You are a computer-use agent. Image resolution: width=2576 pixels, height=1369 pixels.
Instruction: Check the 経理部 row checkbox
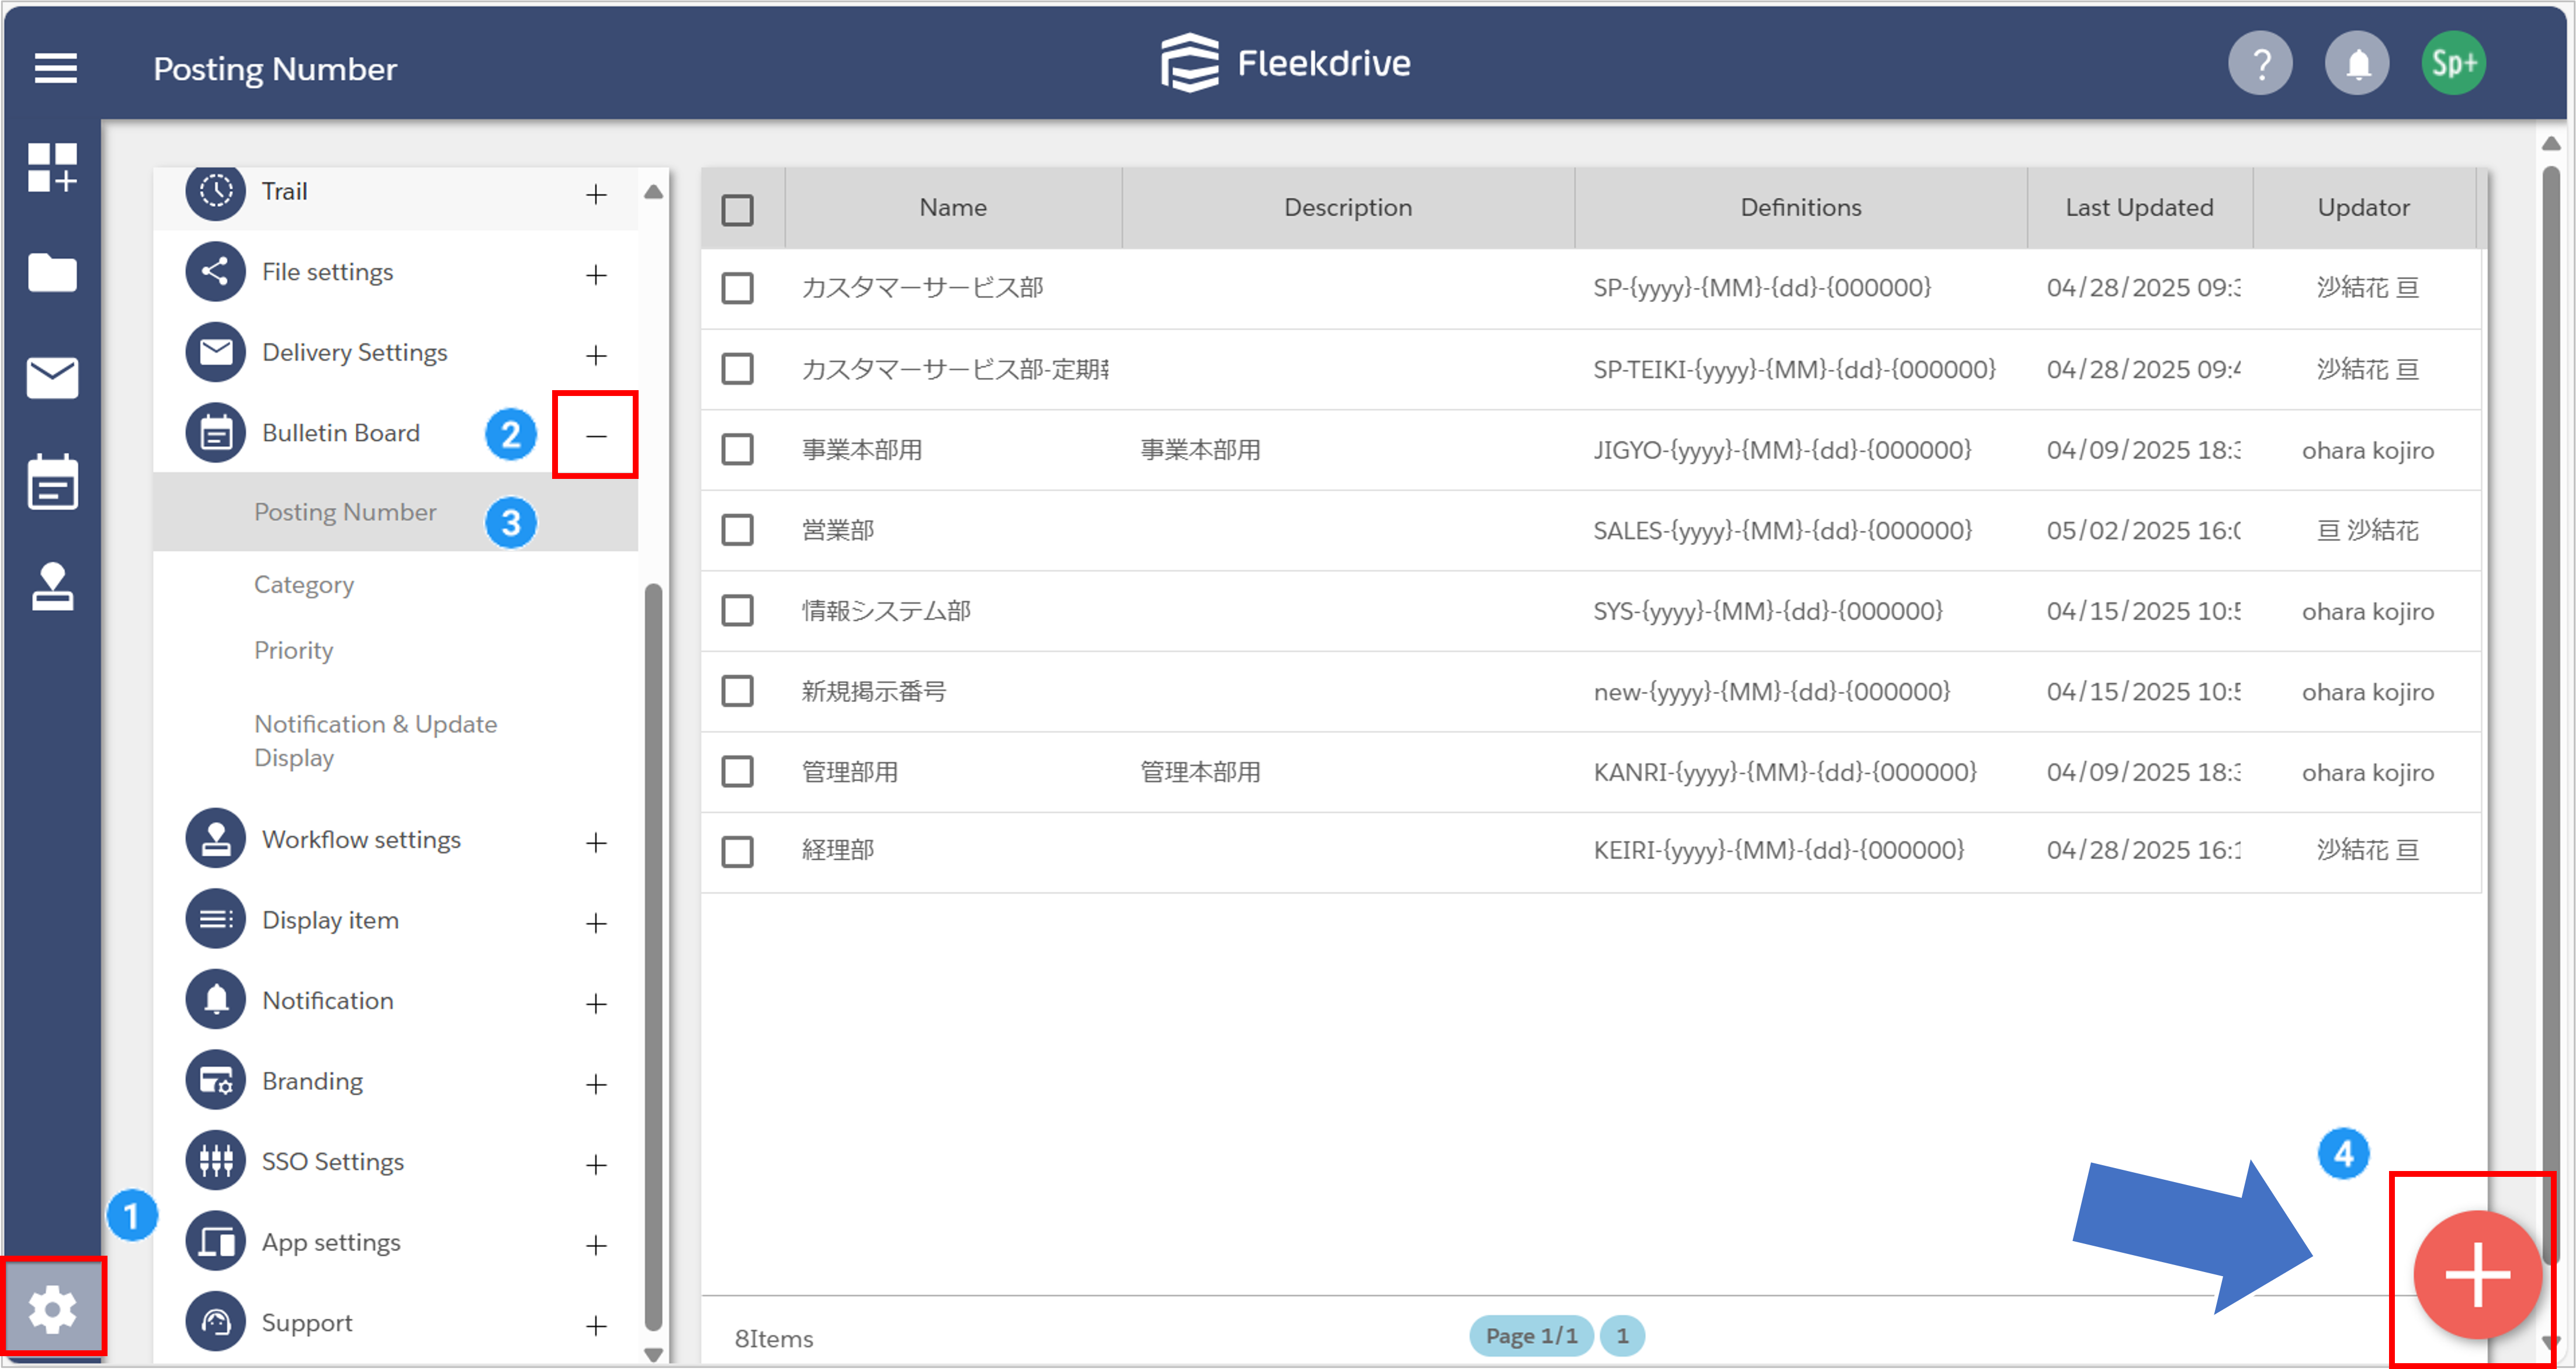pos(737,852)
